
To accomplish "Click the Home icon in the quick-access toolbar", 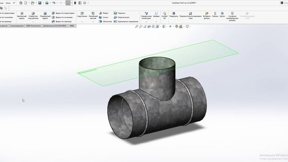I will [21, 3].
